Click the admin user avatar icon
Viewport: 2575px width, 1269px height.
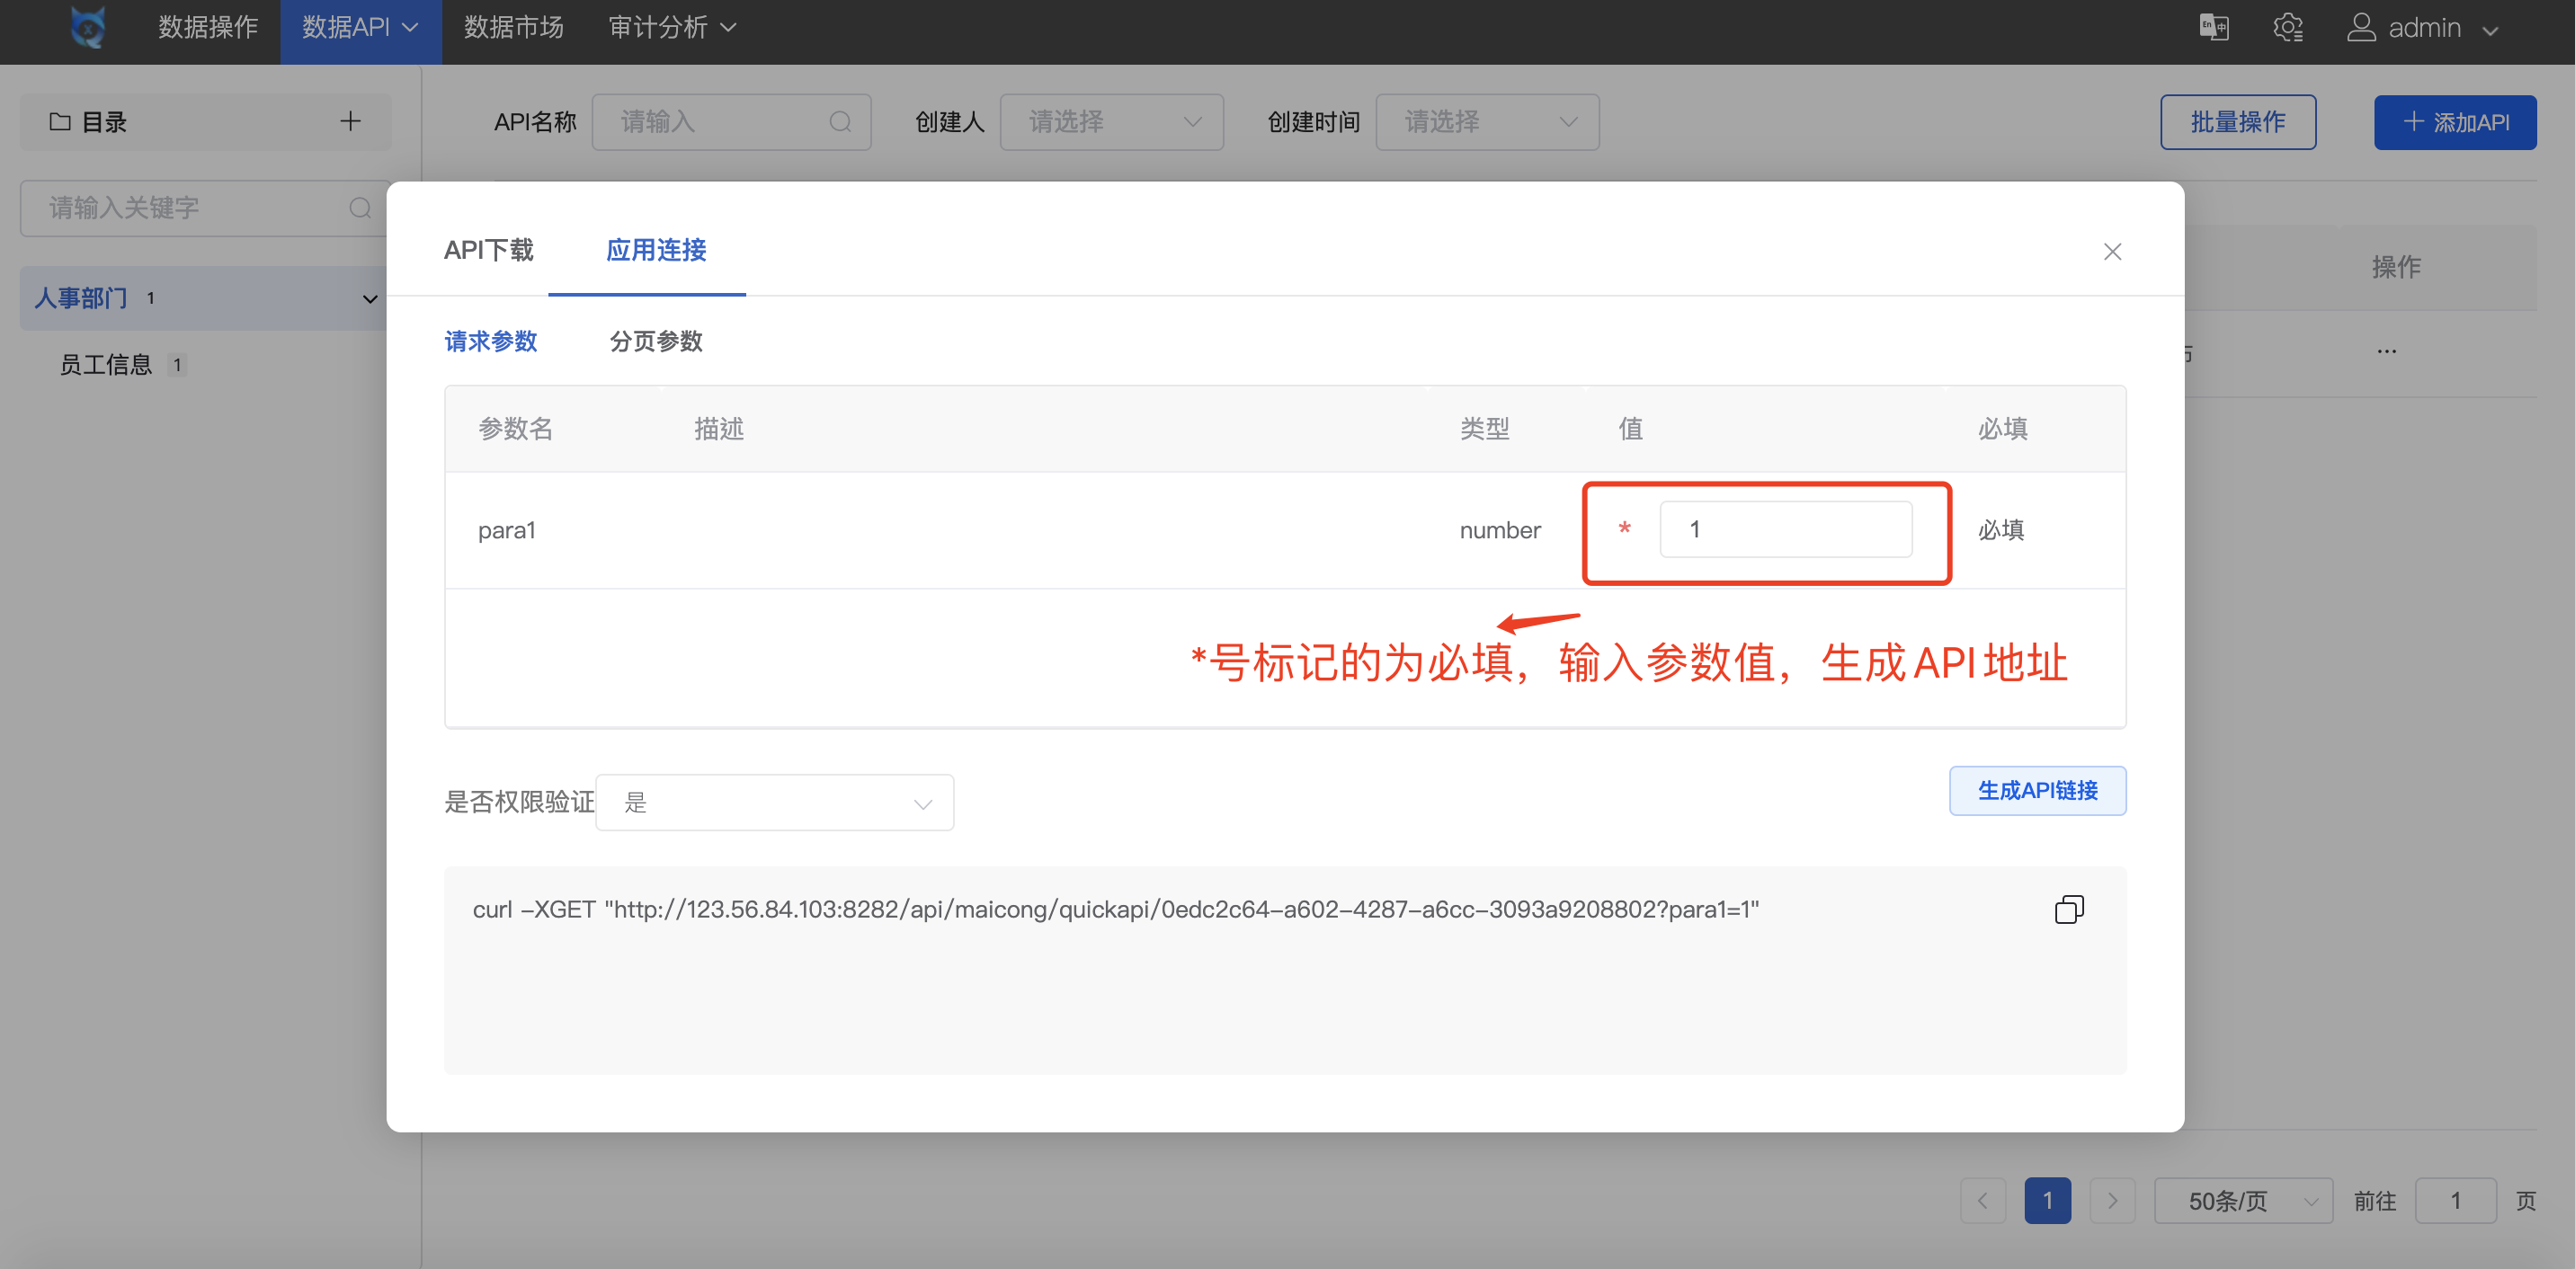tap(2363, 27)
